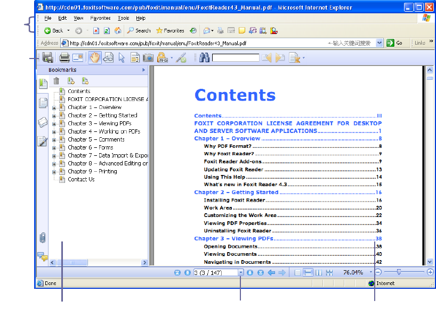
Task: Expand Chapter 1 – Overview bookmark
Action: pos(54,108)
